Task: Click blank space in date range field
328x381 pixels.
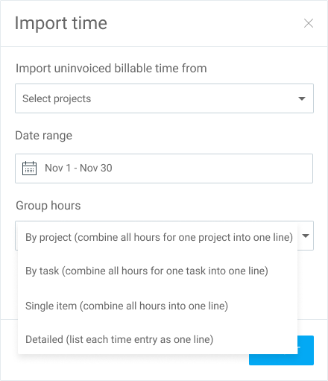Action: pos(211,169)
